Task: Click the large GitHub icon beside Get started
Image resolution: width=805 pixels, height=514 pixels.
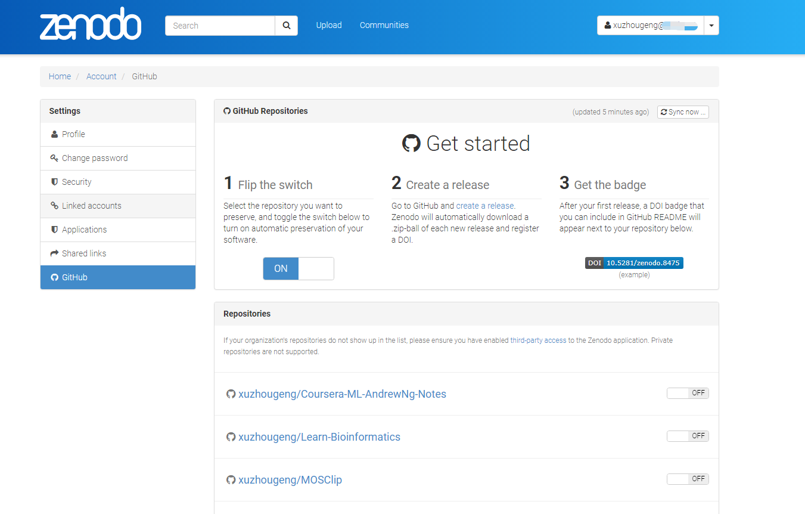Action: point(411,143)
